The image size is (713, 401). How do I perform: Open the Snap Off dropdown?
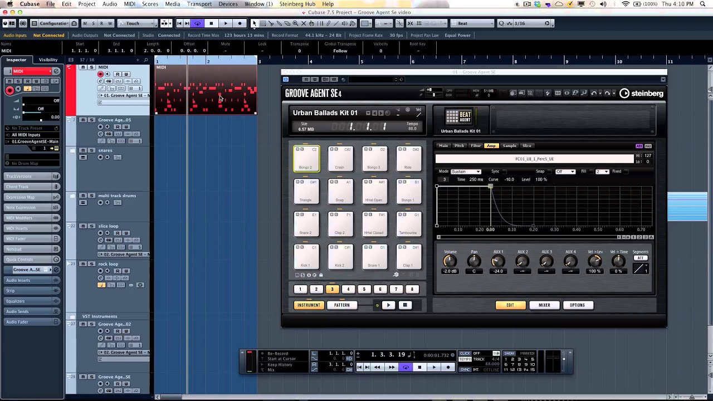(565, 172)
